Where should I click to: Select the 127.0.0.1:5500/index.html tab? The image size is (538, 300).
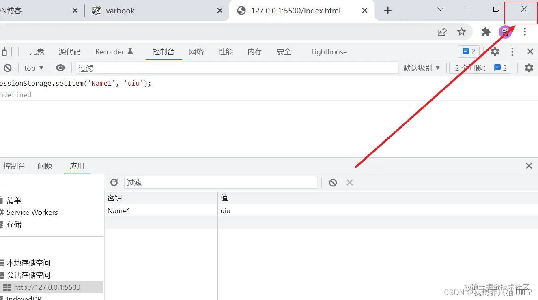pyautogui.click(x=301, y=11)
